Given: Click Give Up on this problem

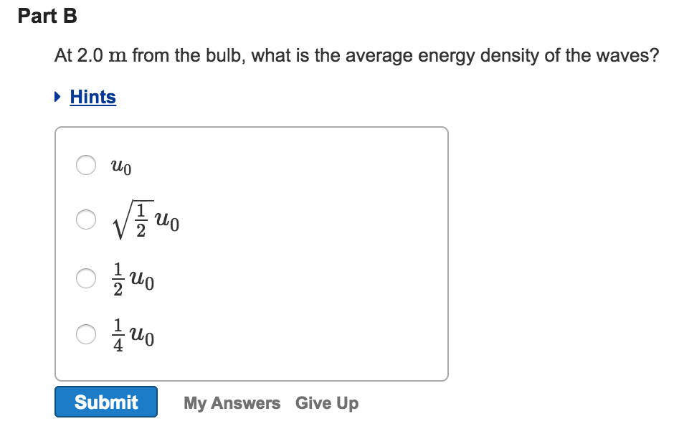Looking at the screenshot, I should 327,402.
